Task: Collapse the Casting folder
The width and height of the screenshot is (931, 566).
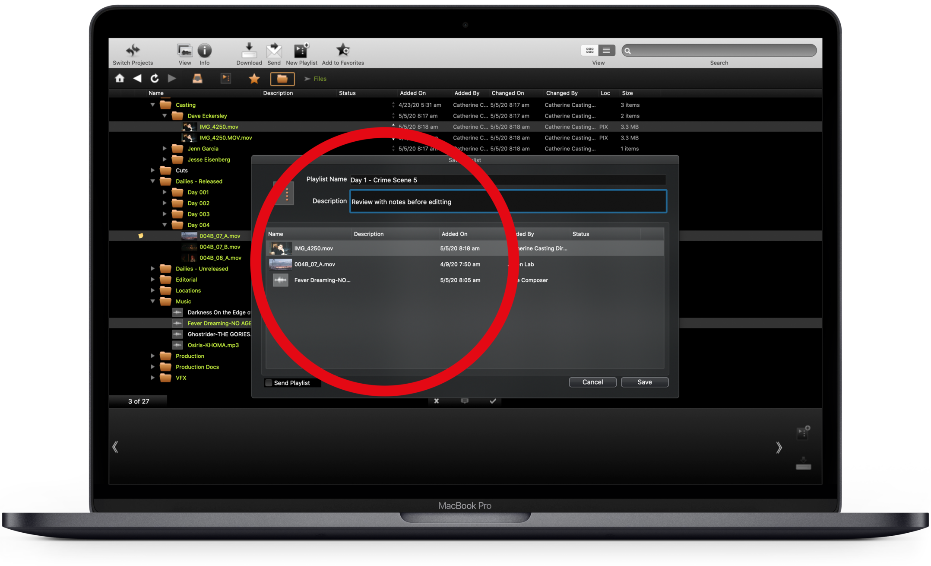Action: (x=152, y=105)
